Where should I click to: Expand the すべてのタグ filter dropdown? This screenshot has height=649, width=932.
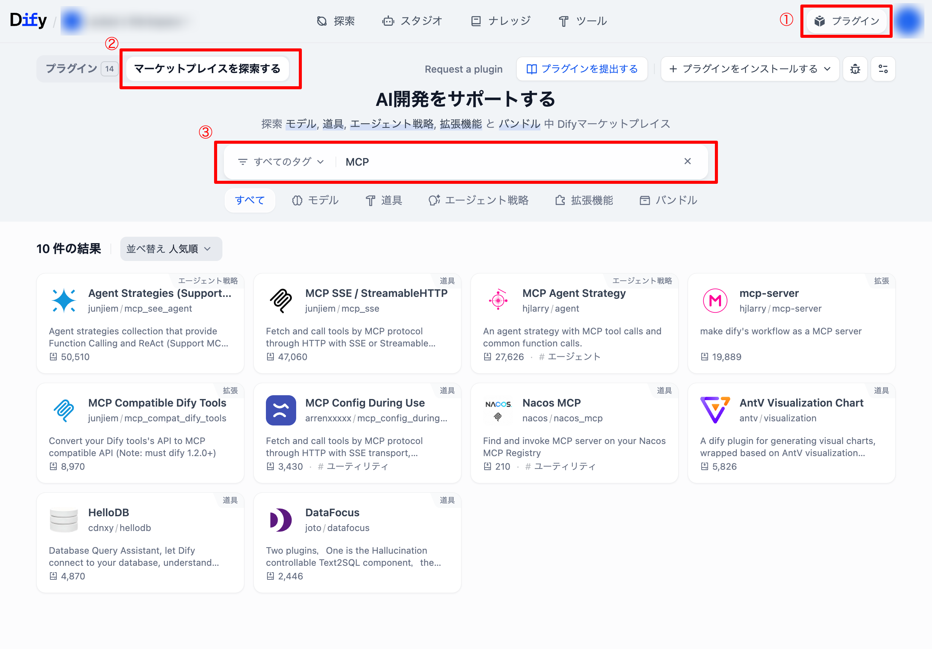[281, 162]
